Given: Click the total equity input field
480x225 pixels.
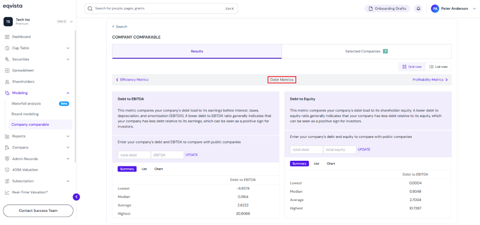Looking at the screenshot, I should pyautogui.click(x=340, y=149).
